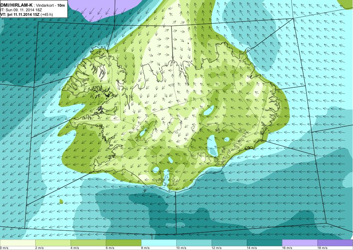Select the light cyan 8–10 m/s legend swatch

coord(159,243)
